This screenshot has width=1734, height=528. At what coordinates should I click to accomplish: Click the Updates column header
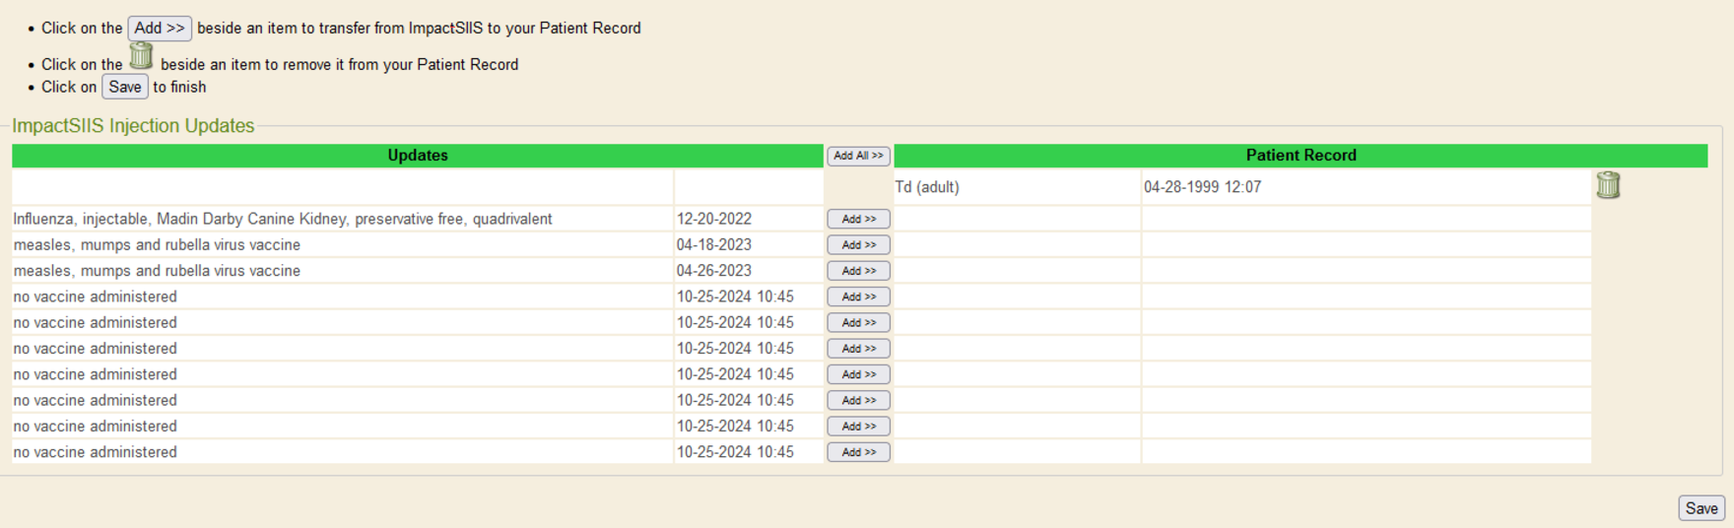(417, 156)
